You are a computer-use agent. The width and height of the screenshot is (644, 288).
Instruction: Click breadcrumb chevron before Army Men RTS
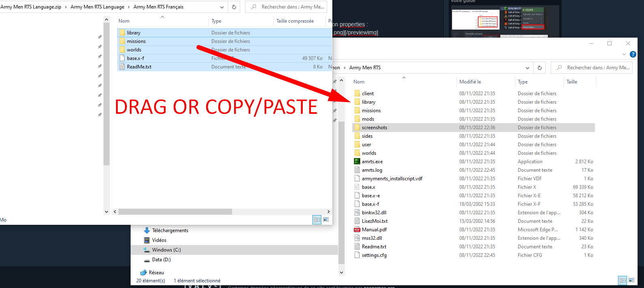(345, 68)
